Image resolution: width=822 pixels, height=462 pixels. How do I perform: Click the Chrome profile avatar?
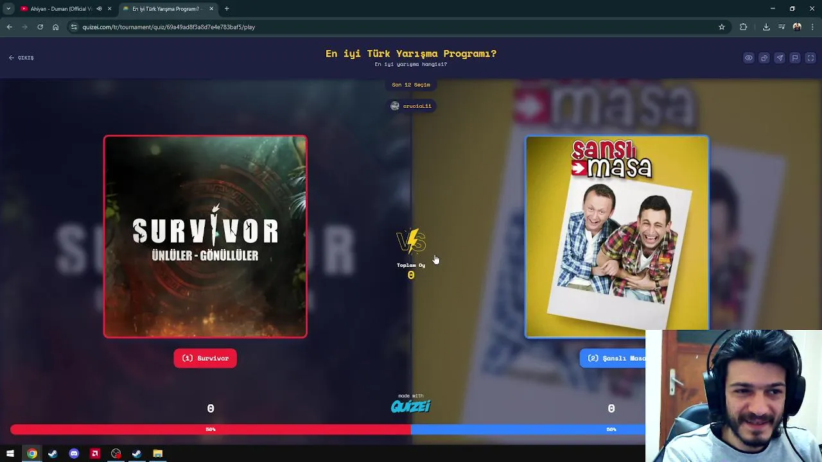coord(797,27)
